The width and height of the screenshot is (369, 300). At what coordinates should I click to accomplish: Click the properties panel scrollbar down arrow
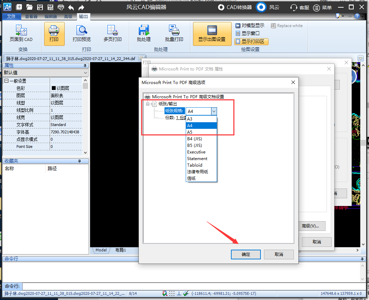click(x=86, y=152)
